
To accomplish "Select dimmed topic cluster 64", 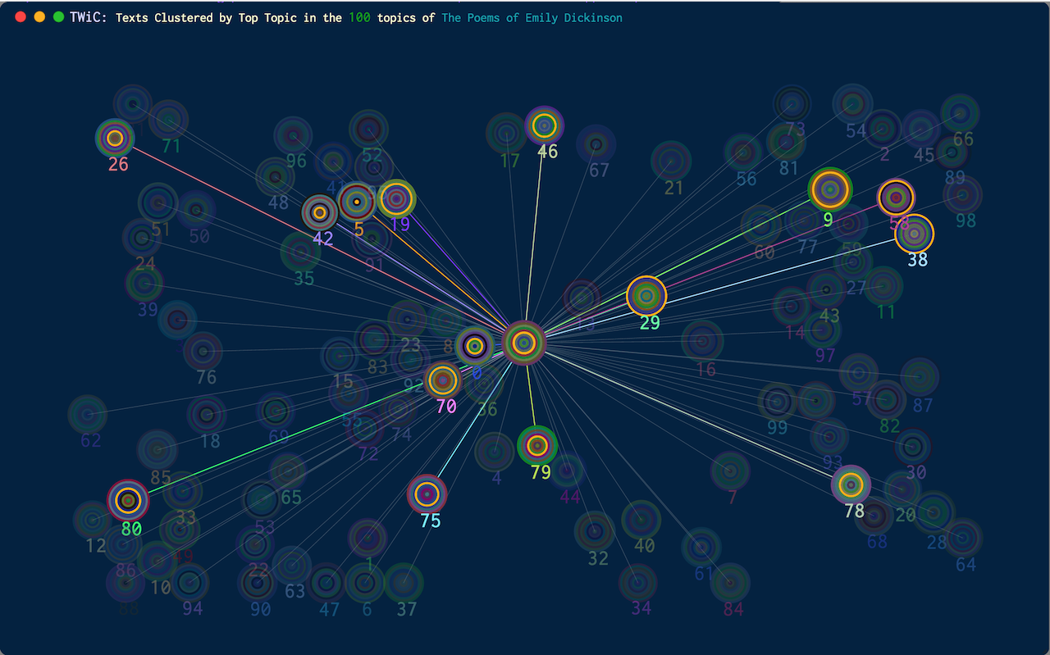I will coord(962,538).
